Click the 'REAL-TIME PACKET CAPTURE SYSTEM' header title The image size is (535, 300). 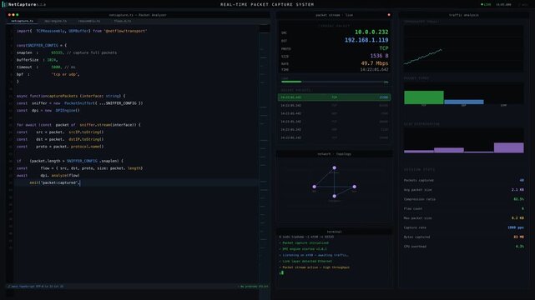[x=267, y=4]
